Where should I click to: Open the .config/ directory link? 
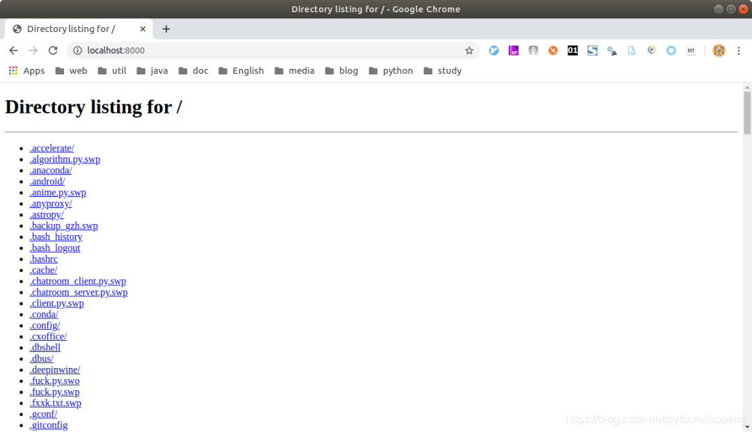pyautogui.click(x=45, y=325)
